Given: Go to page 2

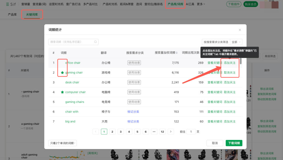Looking at the screenshot, I should tap(112, 132).
